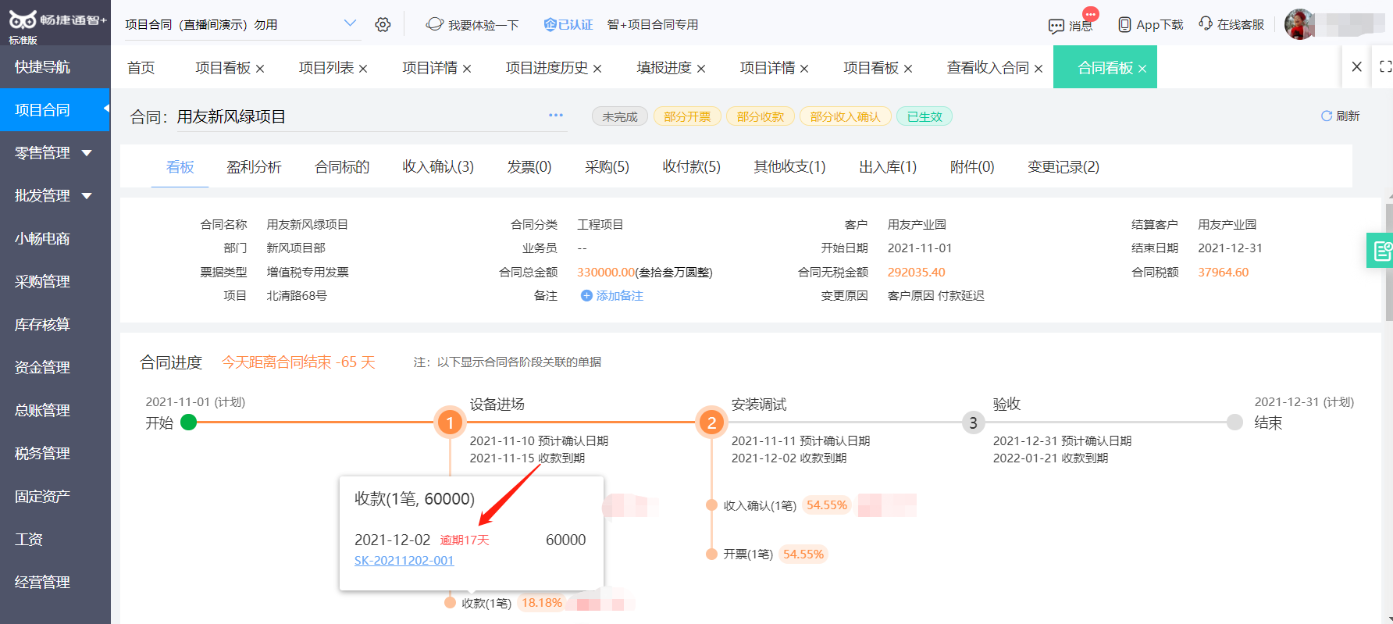Select milestone 2 安装调试 on the timeline
Viewport: 1393px width, 624px height.
click(x=711, y=423)
